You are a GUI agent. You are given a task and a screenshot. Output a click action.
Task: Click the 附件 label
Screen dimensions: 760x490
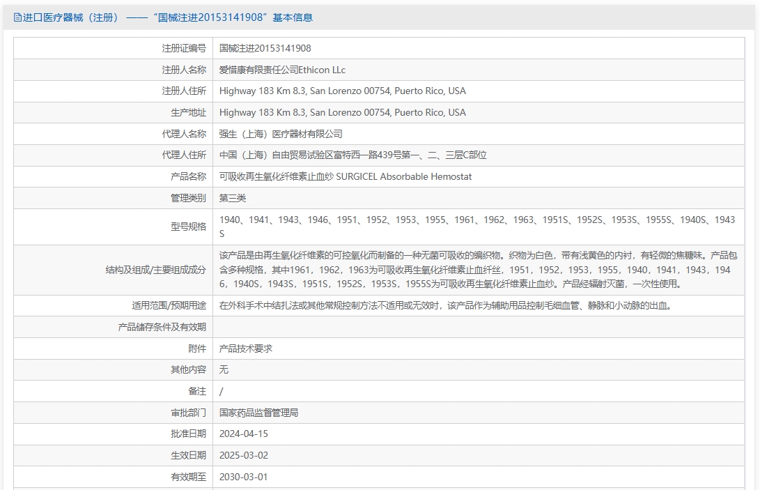(x=197, y=349)
